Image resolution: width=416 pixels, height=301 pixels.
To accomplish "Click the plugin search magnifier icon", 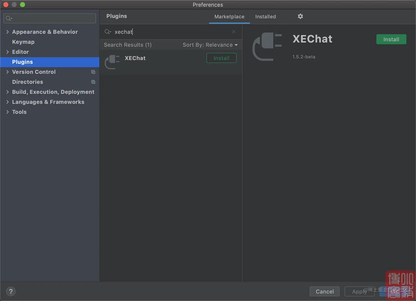I will click(108, 32).
